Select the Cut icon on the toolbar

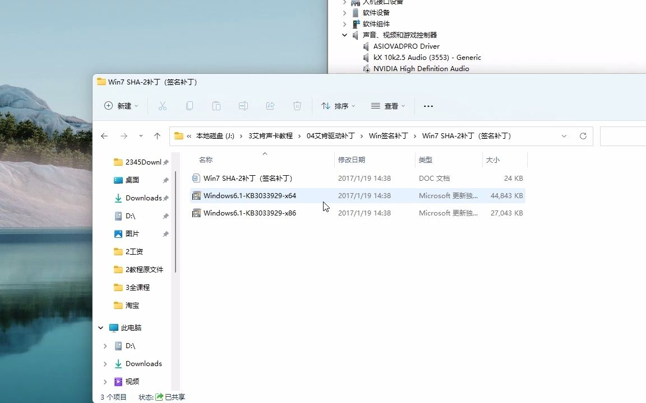(163, 106)
